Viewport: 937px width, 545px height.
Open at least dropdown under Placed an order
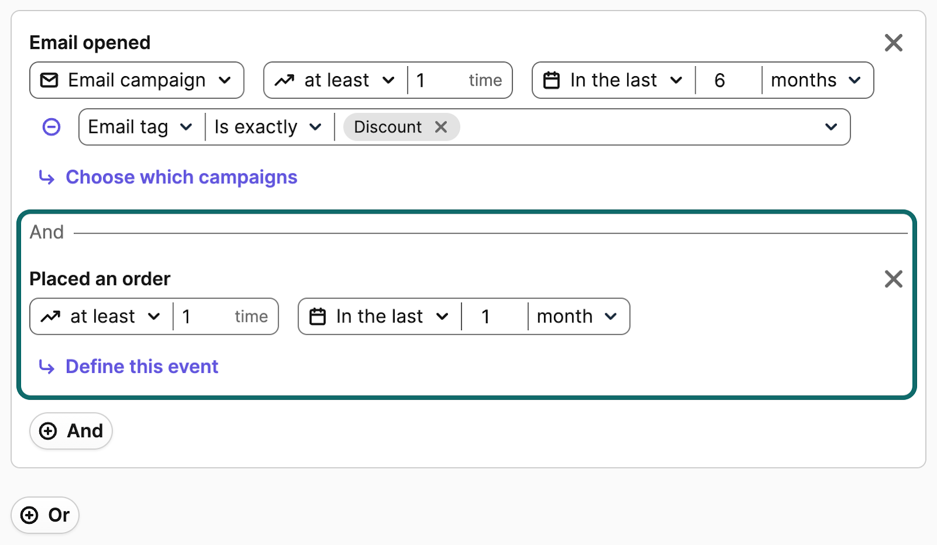coord(101,317)
